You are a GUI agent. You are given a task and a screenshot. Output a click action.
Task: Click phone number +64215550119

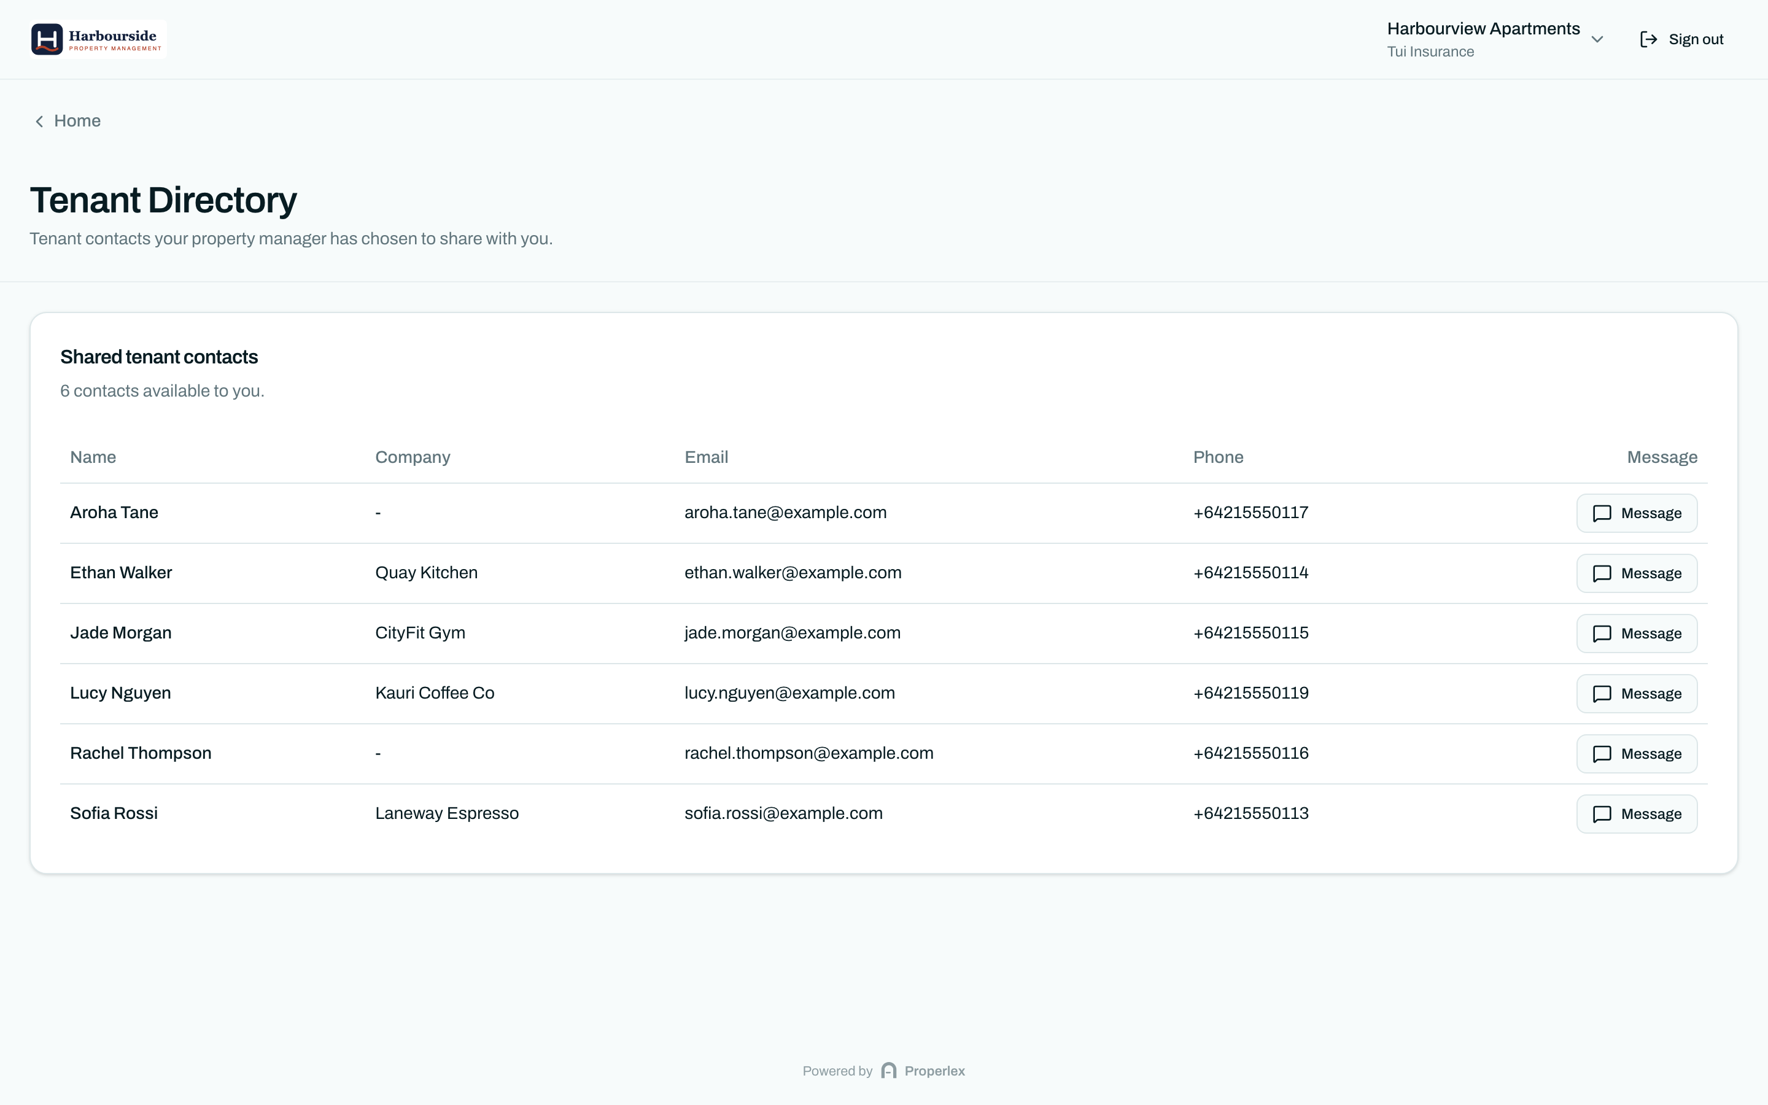coord(1250,693)
